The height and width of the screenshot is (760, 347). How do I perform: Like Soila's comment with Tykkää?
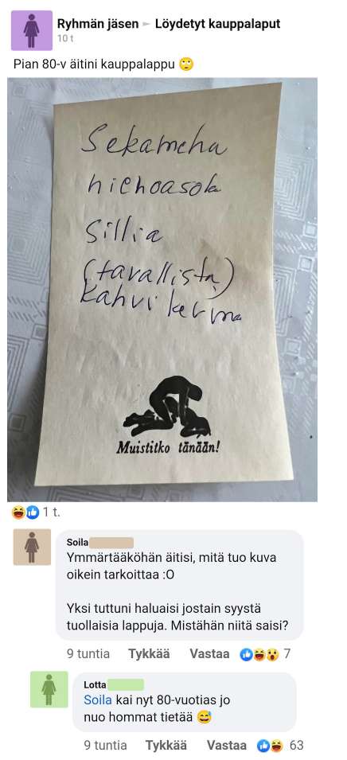149,654
